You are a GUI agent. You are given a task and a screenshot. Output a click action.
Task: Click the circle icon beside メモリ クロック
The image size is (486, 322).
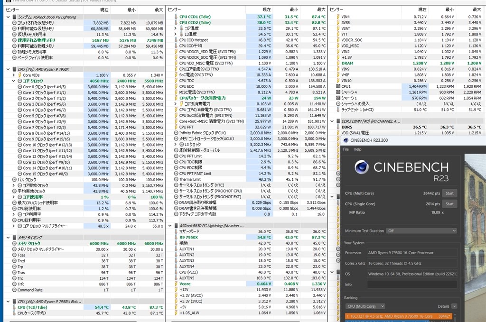click(x=14, y=243)
